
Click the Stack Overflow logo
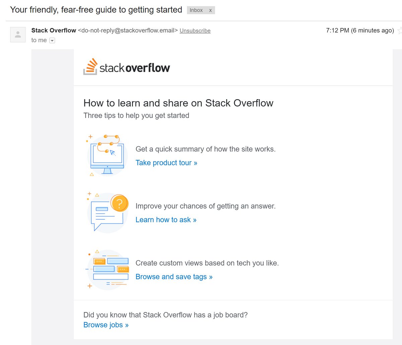127,67
